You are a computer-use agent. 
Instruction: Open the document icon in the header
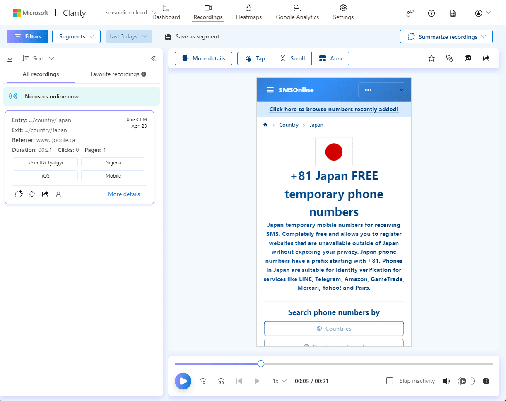[x=453, y=13]
